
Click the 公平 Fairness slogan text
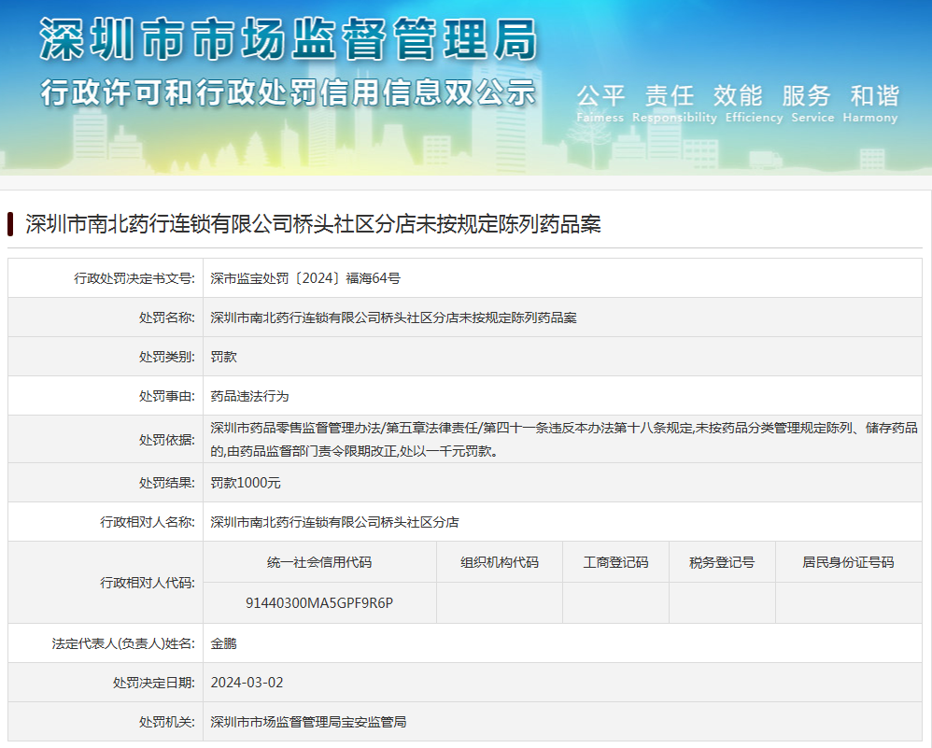pos(600,103)
